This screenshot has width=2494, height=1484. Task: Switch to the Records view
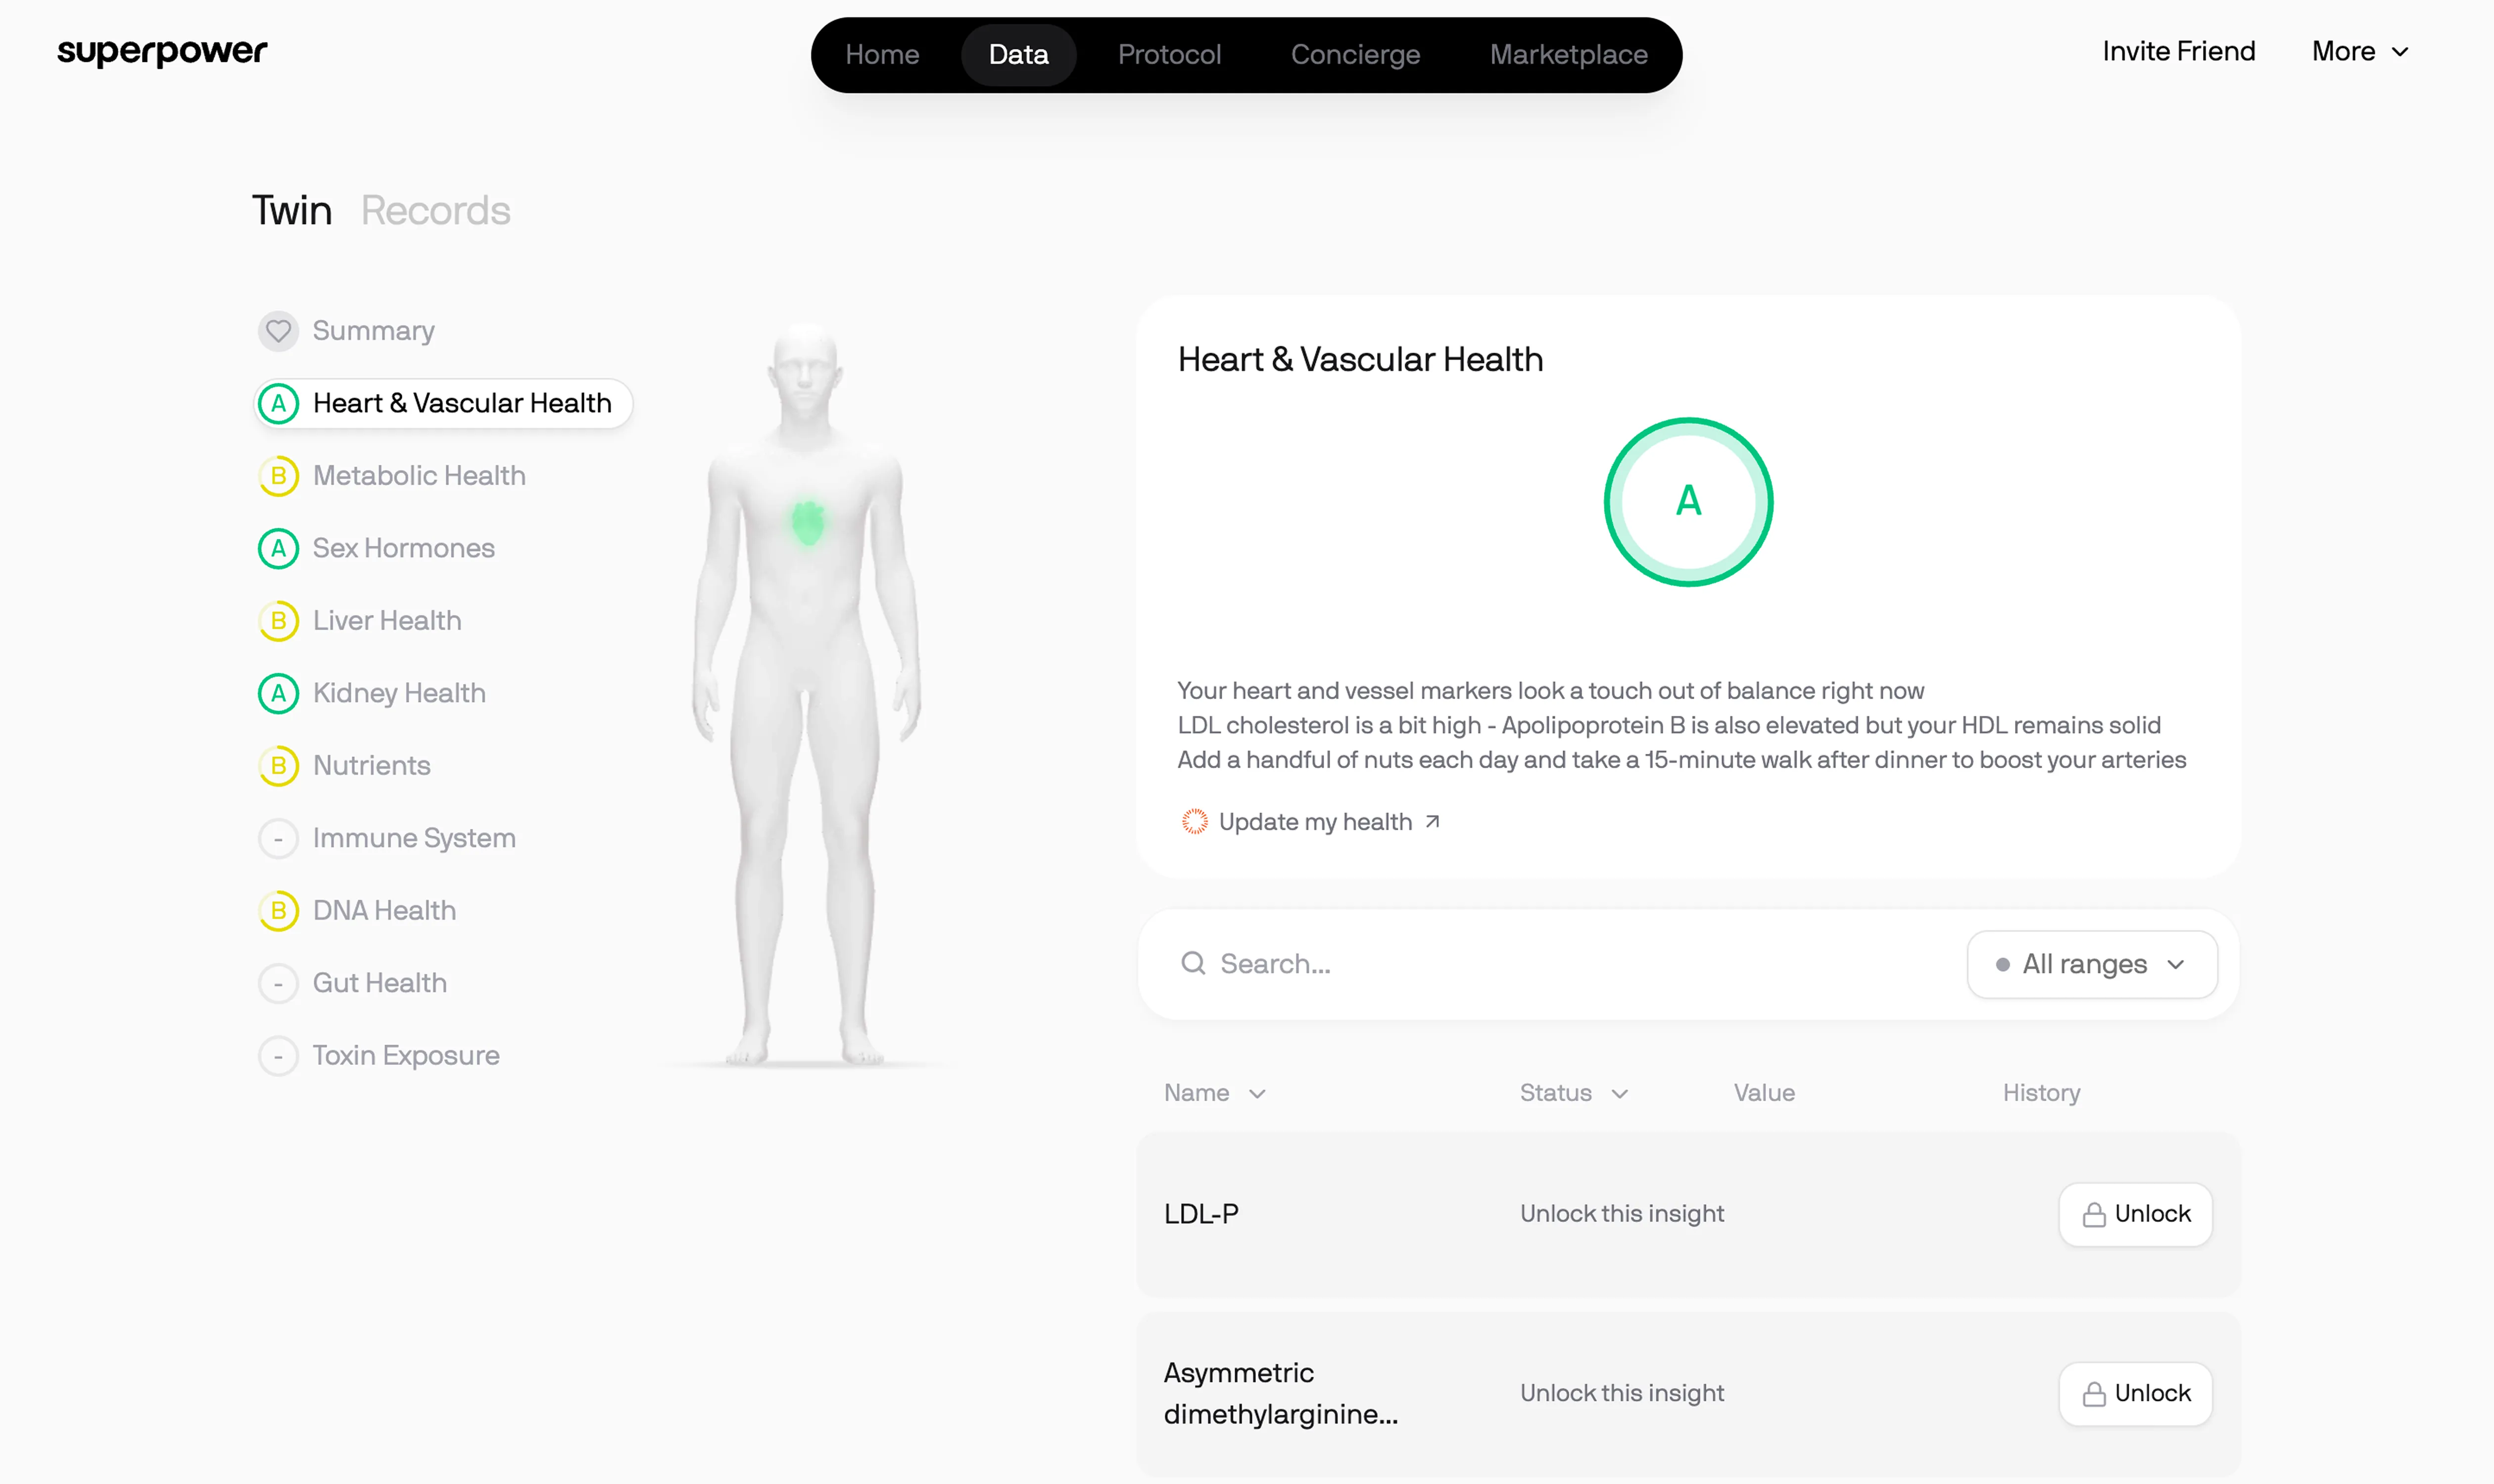[435, 211]
